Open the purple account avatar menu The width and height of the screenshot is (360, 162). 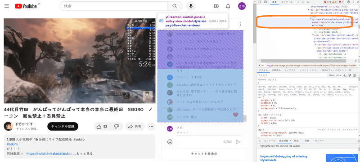(x=242, y=6)
